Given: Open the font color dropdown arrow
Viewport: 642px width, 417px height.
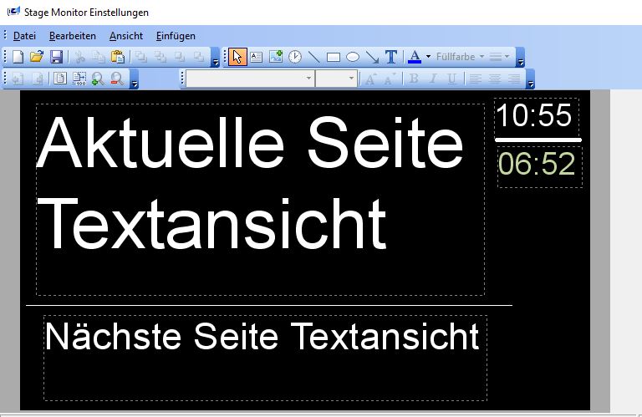Looking at the screenshot, I should click(428, 57).
